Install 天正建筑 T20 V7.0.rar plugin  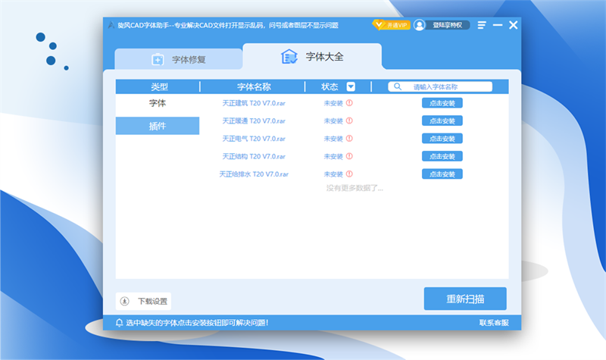coord(442,103)
